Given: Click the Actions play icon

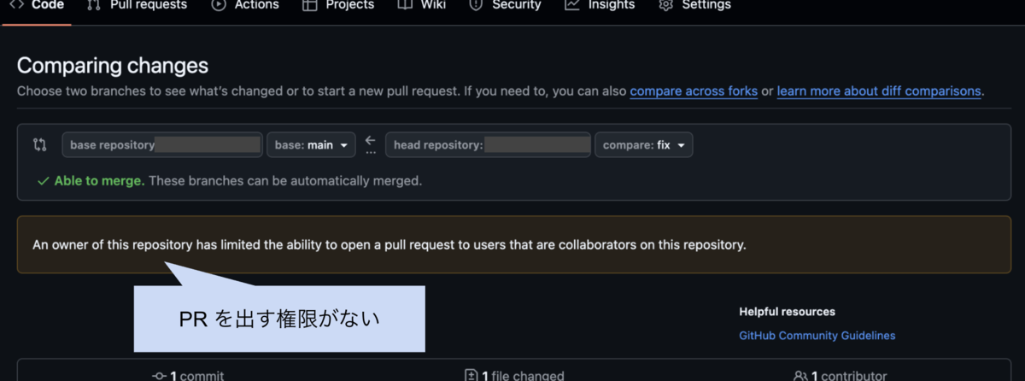Looking at the screenshot, I should click(219, 5).
